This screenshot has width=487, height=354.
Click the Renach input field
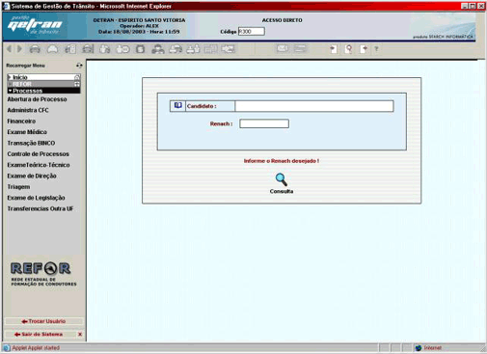264,123
